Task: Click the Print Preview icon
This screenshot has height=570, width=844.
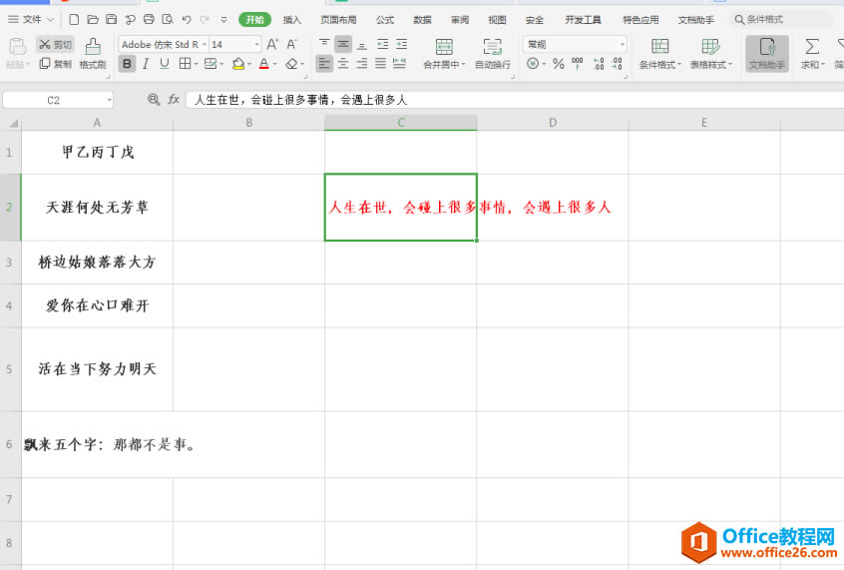Action: [168, 20]
